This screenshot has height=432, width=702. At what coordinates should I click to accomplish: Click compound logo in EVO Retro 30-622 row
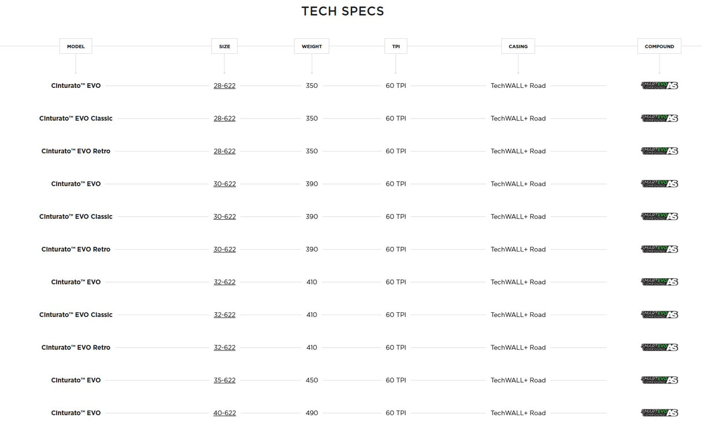[659, 249]
